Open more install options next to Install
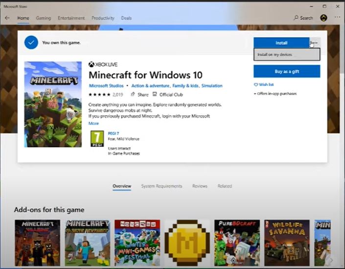The height and width of the screenshot is (269, 345). click(315, 42)
